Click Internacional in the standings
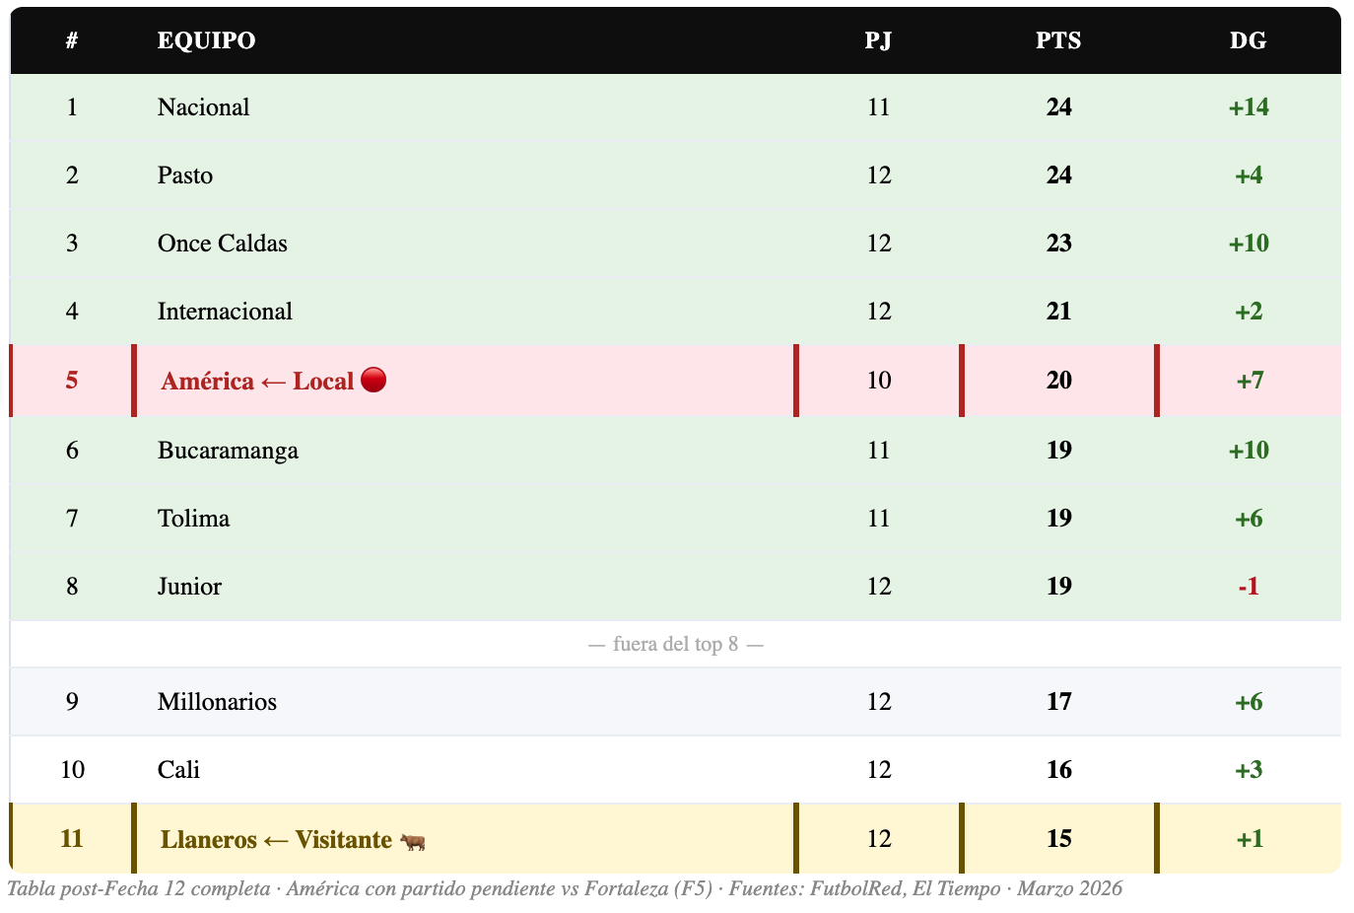The height and width of the screenshot is (913, 1354). pyautogui.click(x=225, y=312)
